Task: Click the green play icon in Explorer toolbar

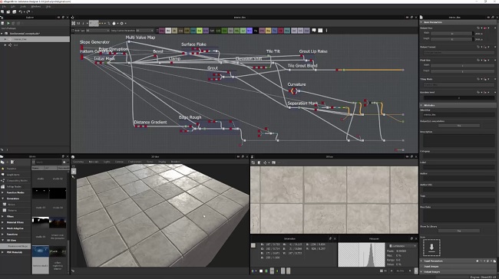Action: click(8, 23)
